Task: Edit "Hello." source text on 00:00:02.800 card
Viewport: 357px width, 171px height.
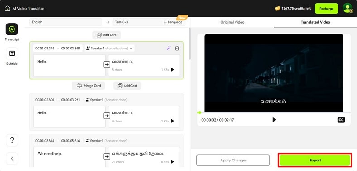Action: pyautogui.click(x=69, y=117)
